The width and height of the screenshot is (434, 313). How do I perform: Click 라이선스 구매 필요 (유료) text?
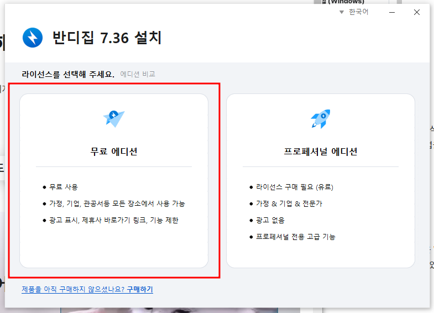[x=295, y=187]
